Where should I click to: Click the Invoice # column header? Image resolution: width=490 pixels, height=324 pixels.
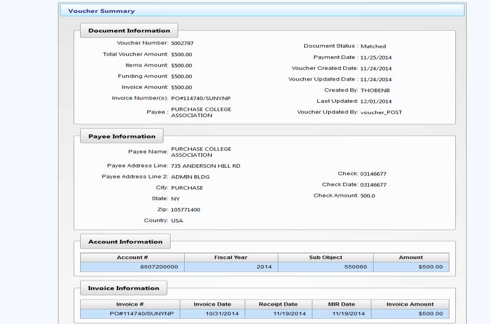(130, 304)
